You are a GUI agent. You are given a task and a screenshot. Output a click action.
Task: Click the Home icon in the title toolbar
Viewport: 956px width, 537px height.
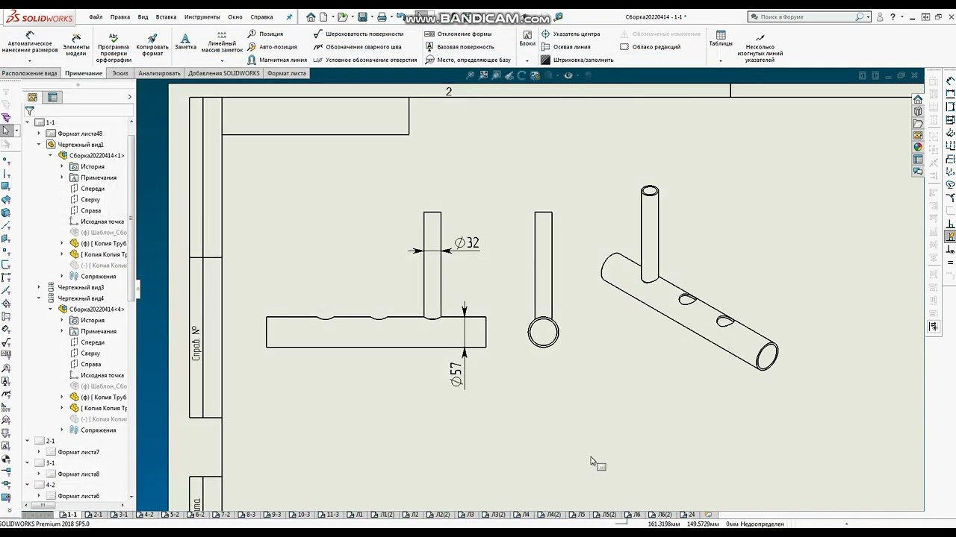(x=311, y=16)
